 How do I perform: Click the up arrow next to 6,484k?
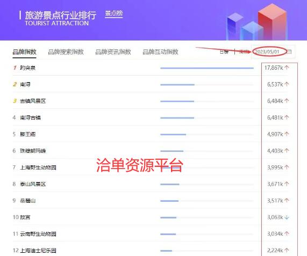click(x=287, y=101)
